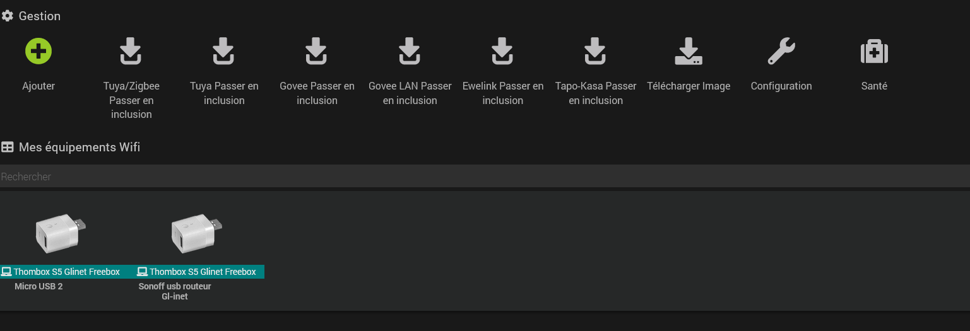
Task: Start Tapo-Kasa inclusion mode
Action: [x=595, y=51]
